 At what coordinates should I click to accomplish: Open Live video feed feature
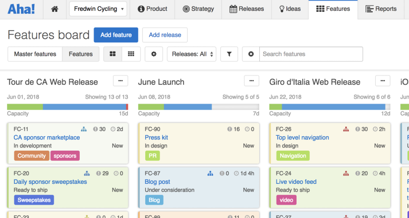point(297,182)
